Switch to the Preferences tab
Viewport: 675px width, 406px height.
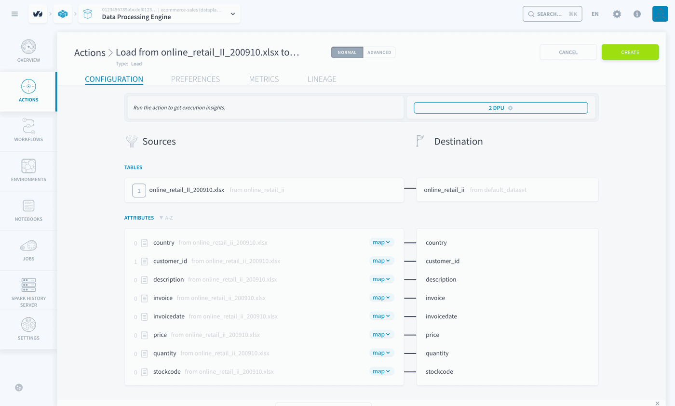(x=195, y=79)
